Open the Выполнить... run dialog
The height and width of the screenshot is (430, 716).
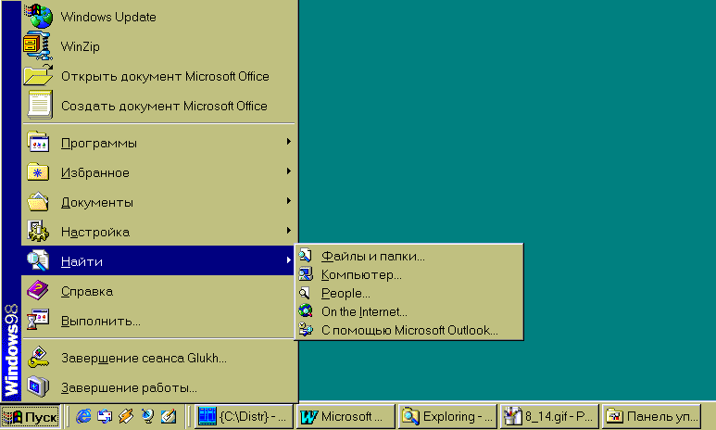point(158,321)
